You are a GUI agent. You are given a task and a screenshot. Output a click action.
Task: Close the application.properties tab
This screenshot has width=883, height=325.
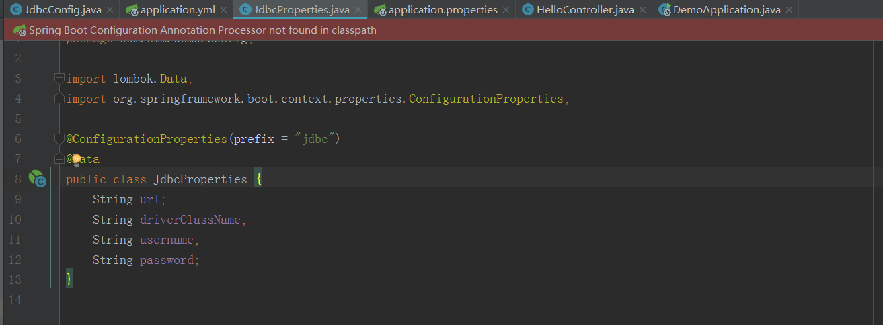pyautogui.click(x=506, y=10)
